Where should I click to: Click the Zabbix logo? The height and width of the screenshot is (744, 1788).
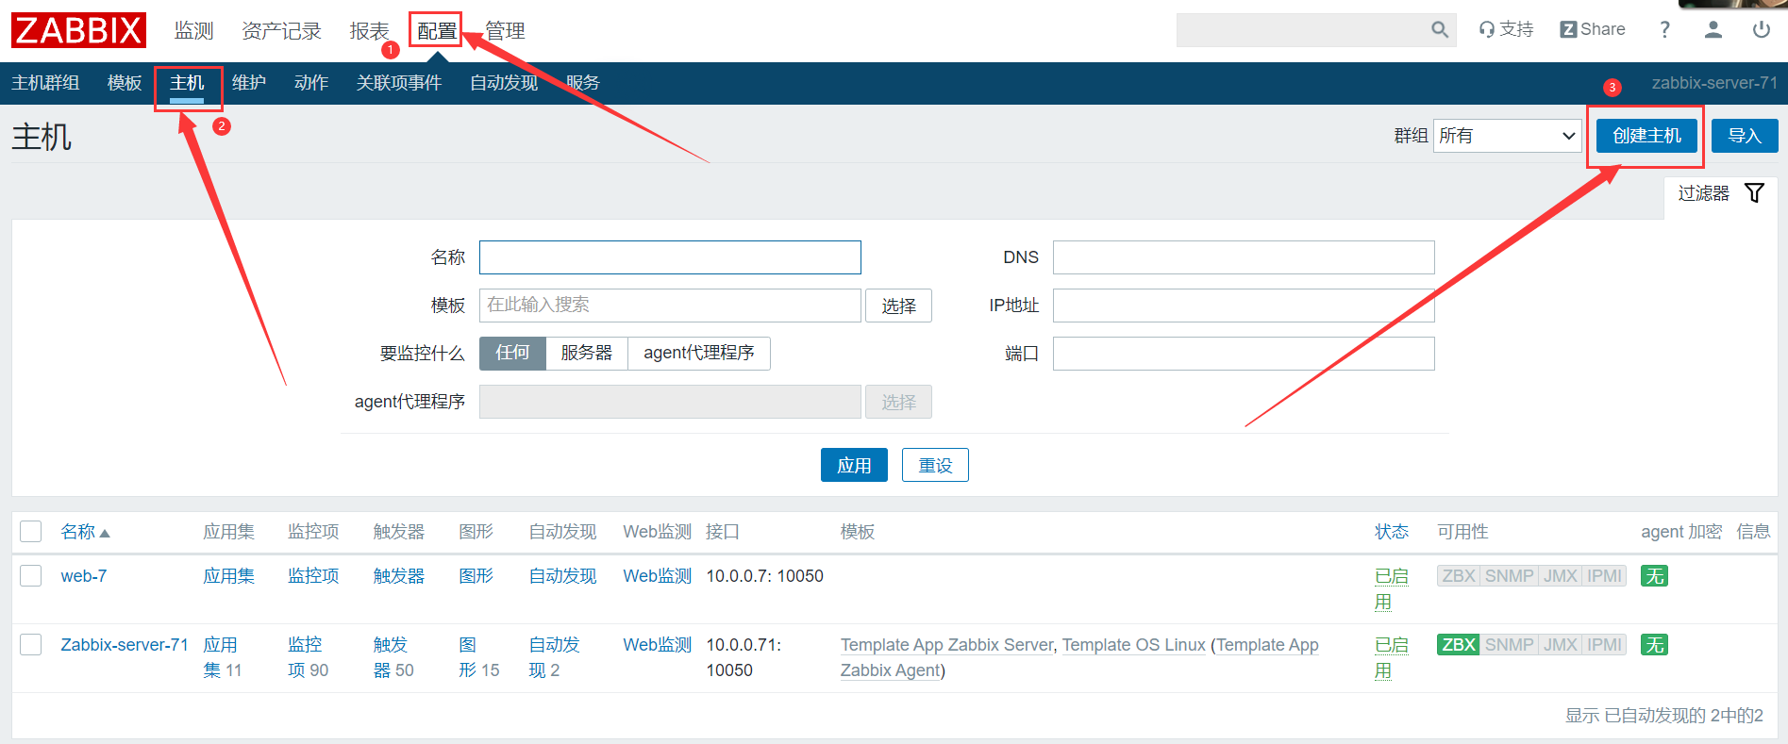pyautogui.click(x=79, y=30)
